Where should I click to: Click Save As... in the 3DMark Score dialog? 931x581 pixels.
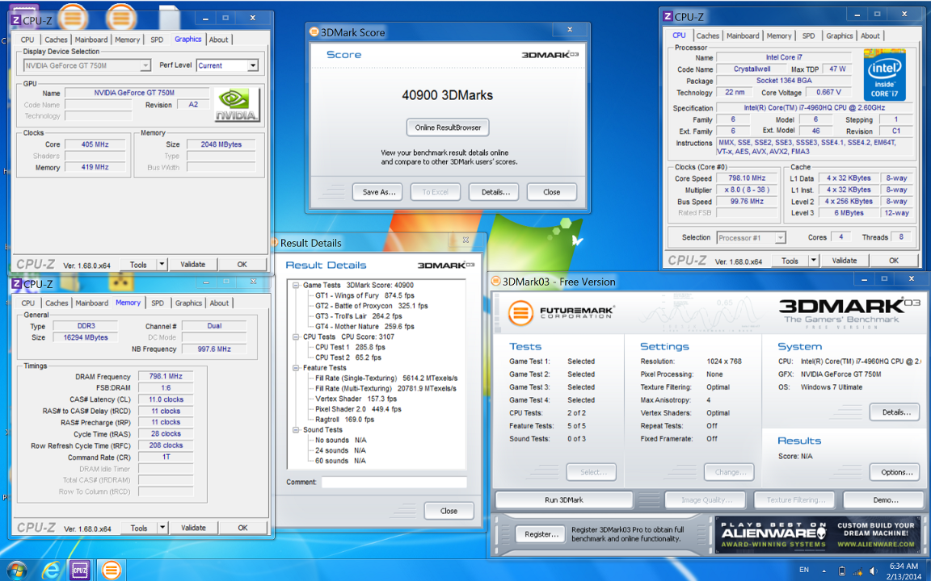pos(379,192)
